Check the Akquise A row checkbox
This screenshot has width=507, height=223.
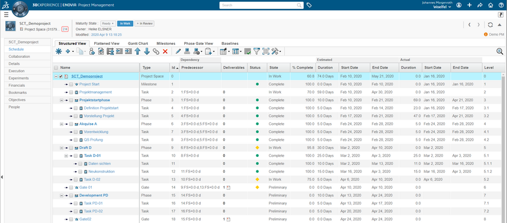(x=71, y=124)
